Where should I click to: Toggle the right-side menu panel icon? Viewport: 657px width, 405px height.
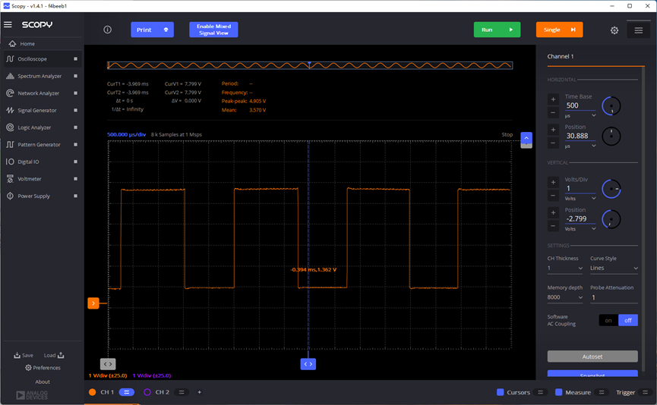[x=638, y=30]
